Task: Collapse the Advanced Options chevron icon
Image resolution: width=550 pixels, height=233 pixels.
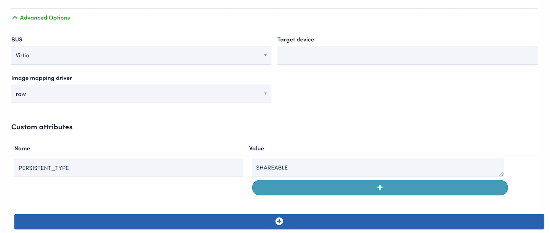Action: 15,18
